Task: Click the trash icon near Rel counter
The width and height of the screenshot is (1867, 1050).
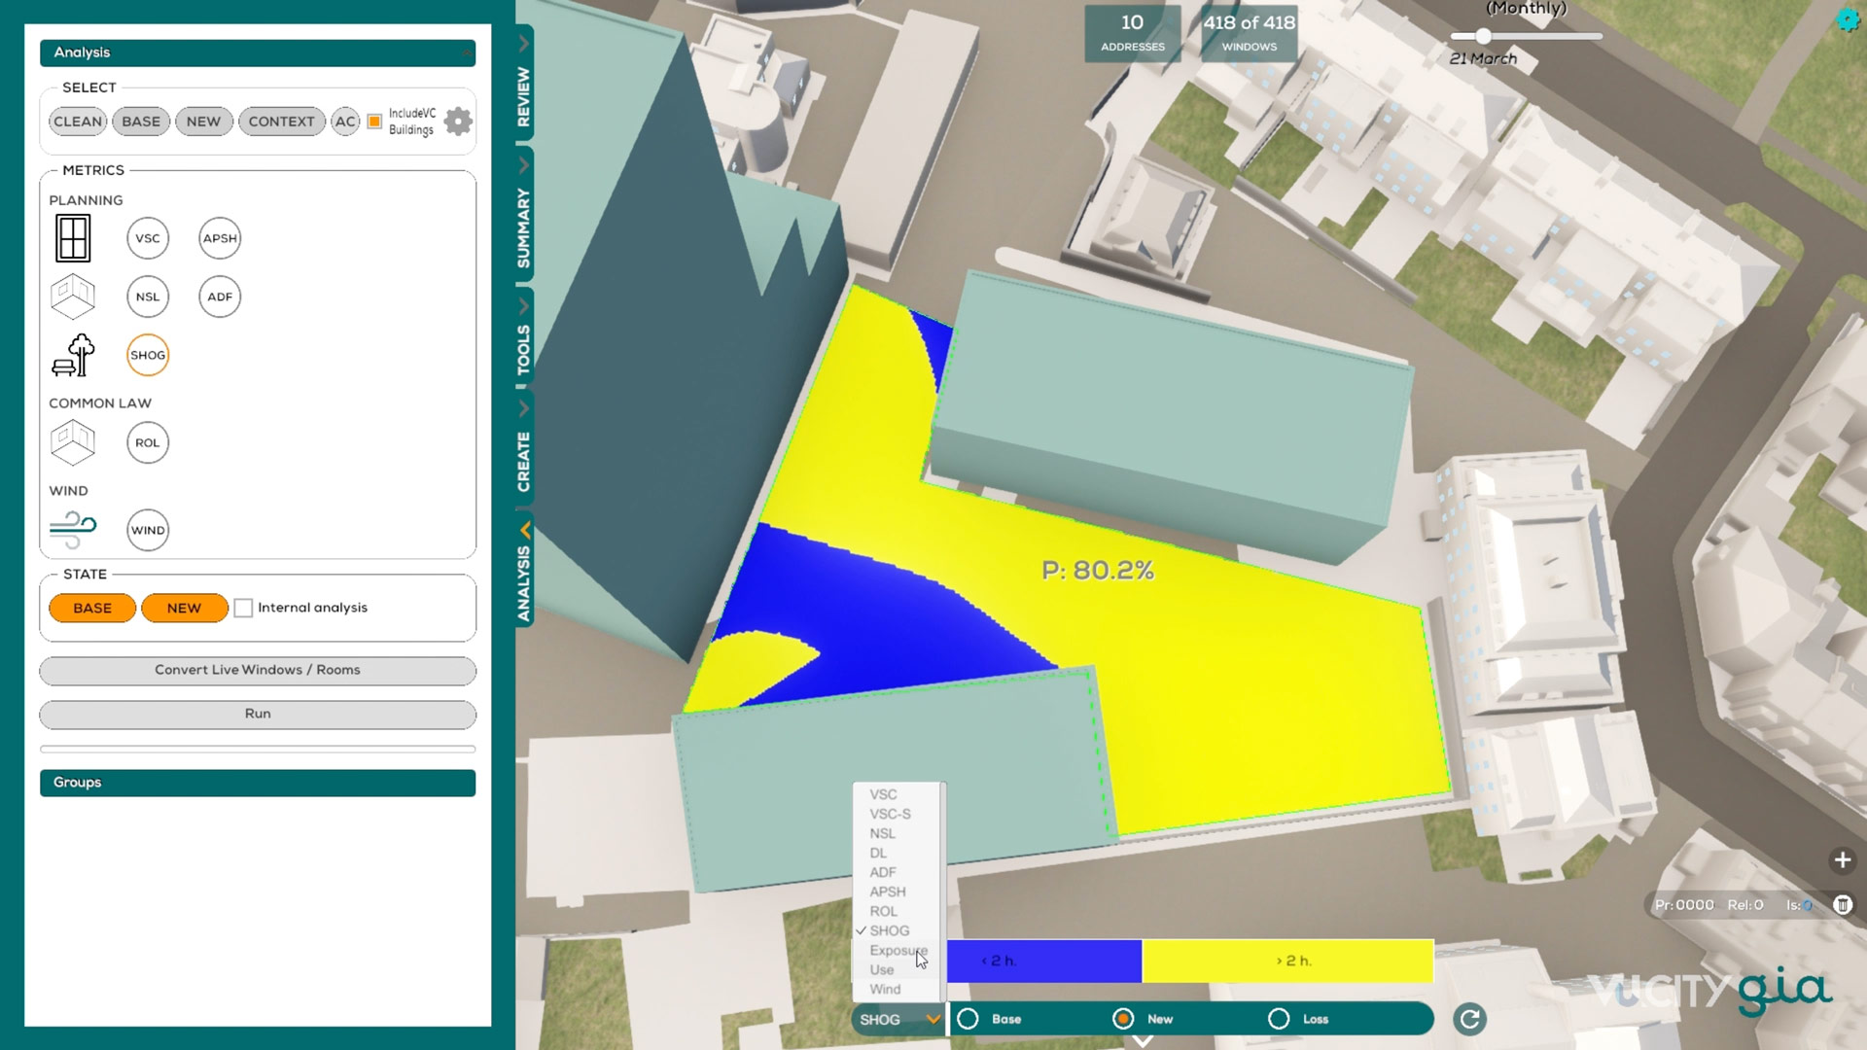Action: click(x=1842, y=905)
